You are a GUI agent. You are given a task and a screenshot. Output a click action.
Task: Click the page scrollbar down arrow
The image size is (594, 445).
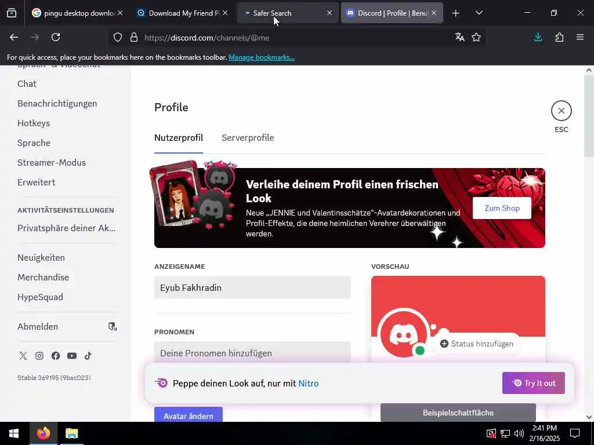click(589, 417)
